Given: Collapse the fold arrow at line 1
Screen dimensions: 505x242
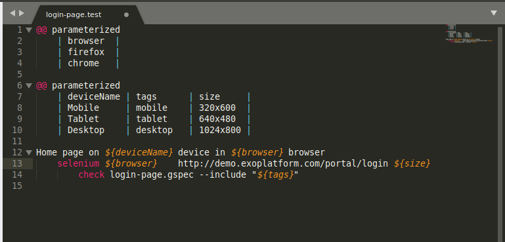Looking at the screenshot, I should pos(29,30).
